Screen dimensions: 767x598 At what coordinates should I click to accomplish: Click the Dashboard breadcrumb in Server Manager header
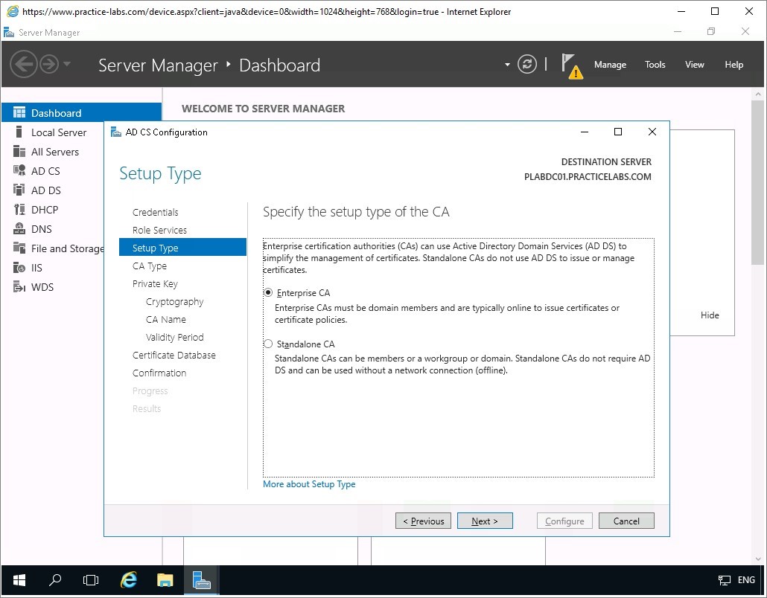click(280, 65)
